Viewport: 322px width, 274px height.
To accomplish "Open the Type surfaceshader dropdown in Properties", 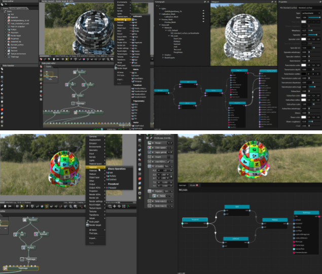I will tap(311, 13).
